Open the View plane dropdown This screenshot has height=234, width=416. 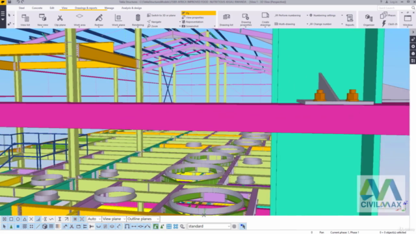tap(114, 219)
